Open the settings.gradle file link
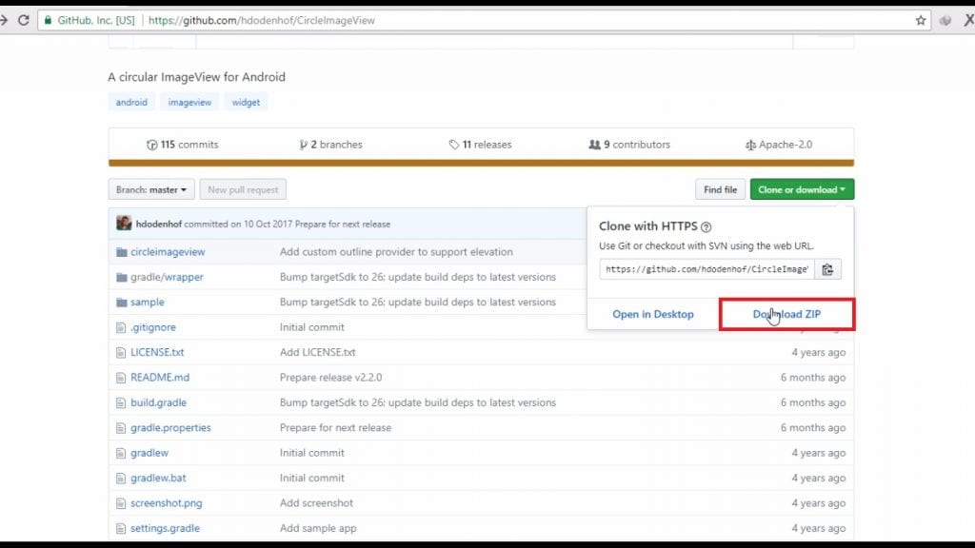 click(165, 528)
